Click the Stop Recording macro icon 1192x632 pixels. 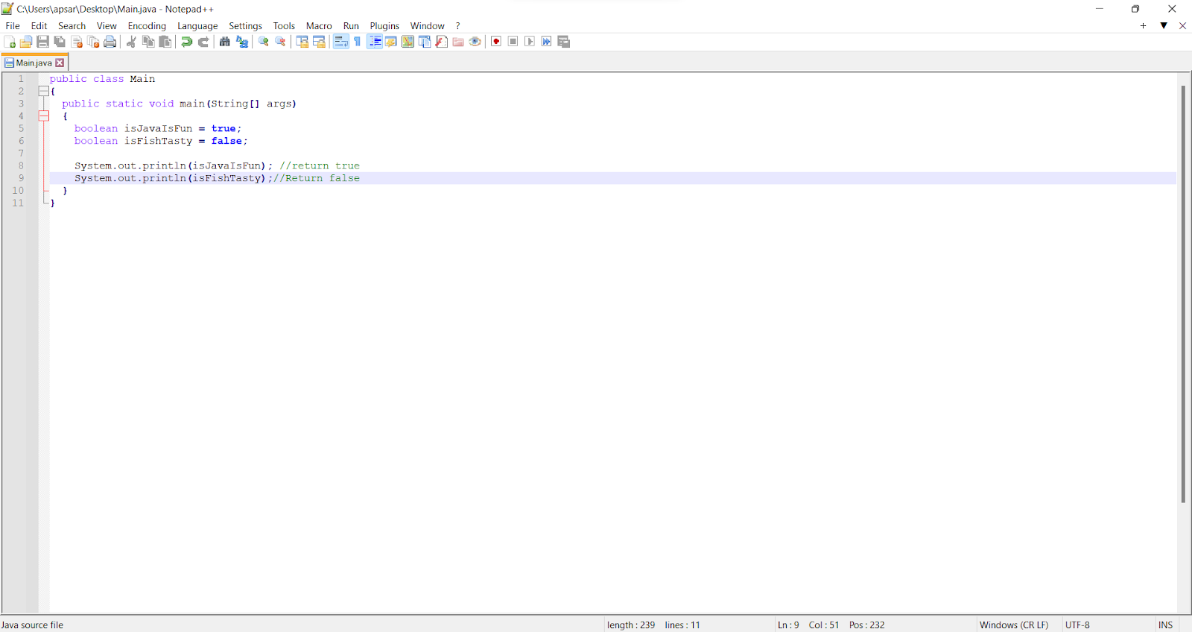click(x=513, y=42)
